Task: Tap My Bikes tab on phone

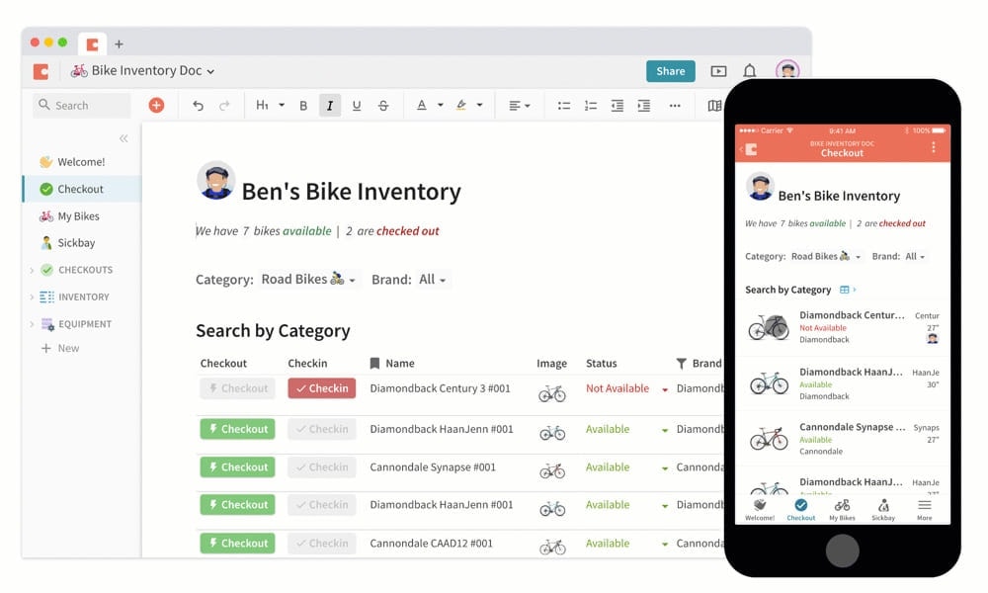Action: coord(842,510)
